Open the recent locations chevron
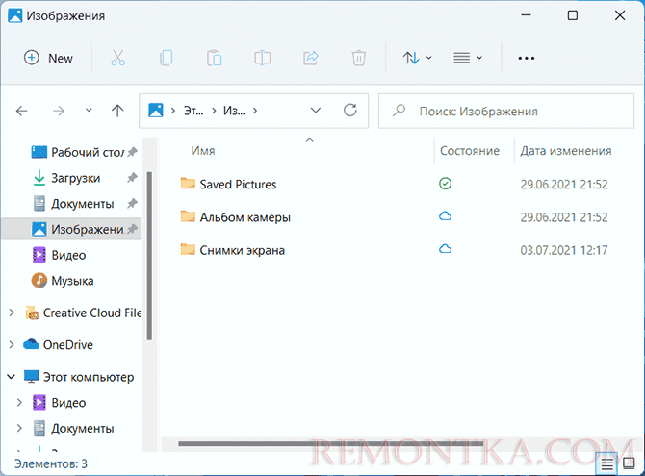Viewport: 645px width, 476px height. (89, 111)
